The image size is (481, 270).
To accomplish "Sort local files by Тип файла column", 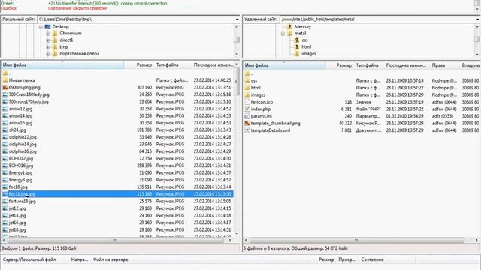I will click(x=173, y=65).
